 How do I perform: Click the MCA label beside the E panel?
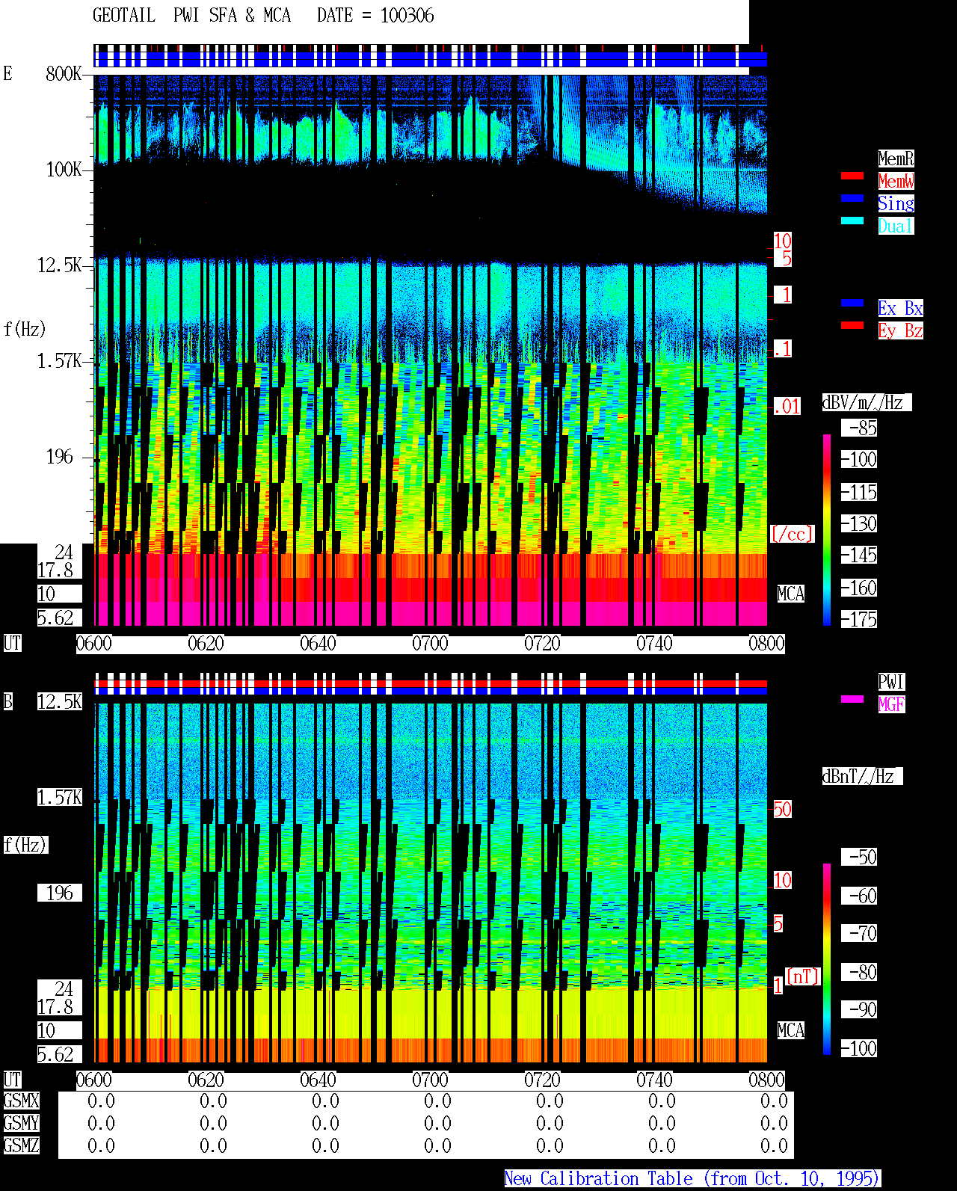point(791,594)
